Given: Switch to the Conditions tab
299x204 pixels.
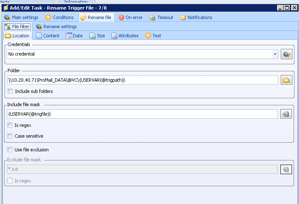Looking at the screenshot, I should coord(59,17).
